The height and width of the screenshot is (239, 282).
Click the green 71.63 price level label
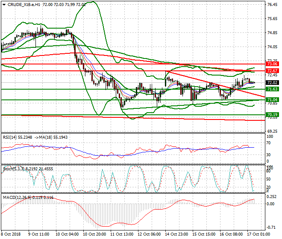tap(272, 89)
